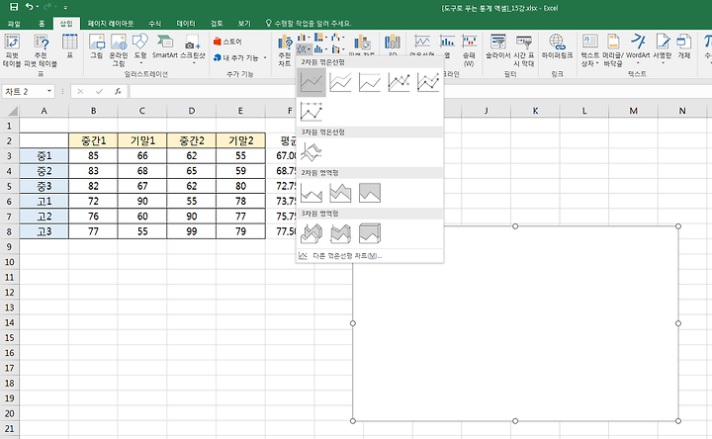This screenshot has height=439, width=712.
Task: Choose the 3-D area chart
Action: pyautogui.click(x=311, y=233)
